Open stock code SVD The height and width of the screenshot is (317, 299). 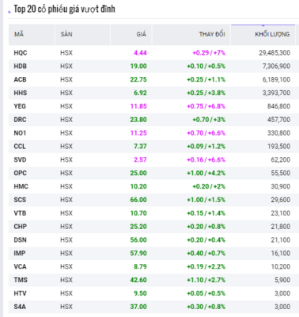click(20, 160)
